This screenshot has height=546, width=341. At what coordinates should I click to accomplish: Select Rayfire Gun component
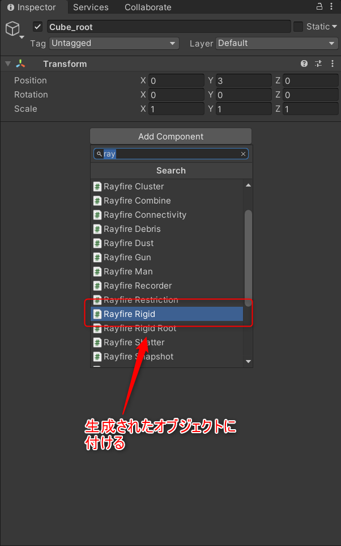(167, 257)
